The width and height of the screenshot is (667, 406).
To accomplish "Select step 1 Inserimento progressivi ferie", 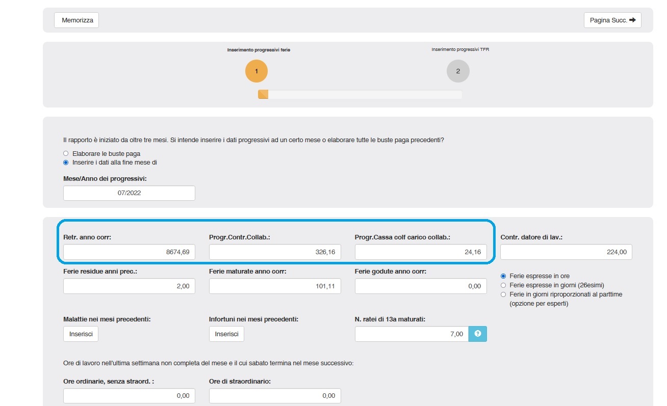I will click(256, 71).
